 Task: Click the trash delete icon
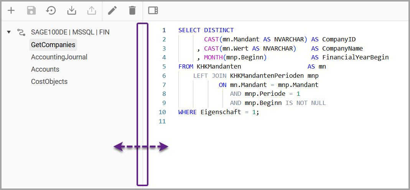(132, 10)
